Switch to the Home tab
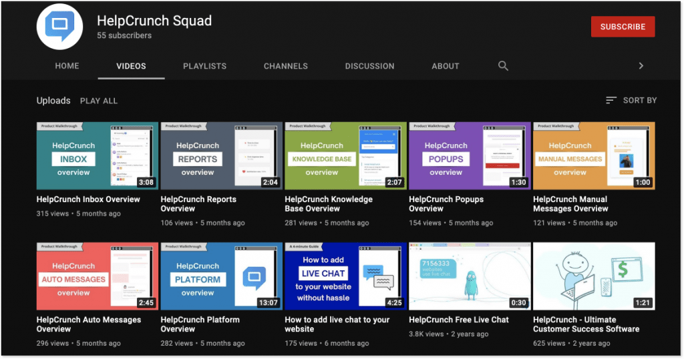This screenshot has height=359, width=684. (x=67, y=66)
